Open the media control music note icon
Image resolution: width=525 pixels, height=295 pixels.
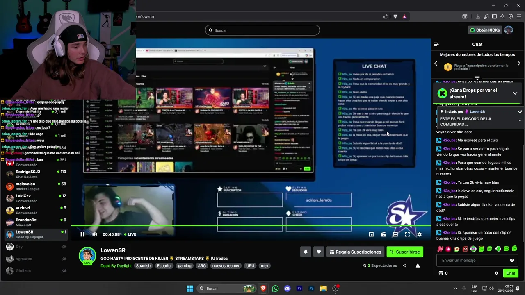coord(486,16)
